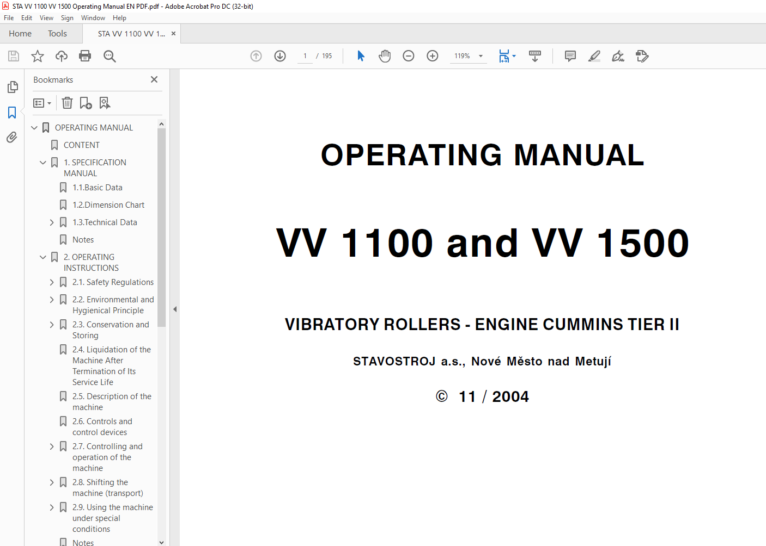The image size is (766, 546).
Task: Select the Highlight text tool
Action: point(594,56)
